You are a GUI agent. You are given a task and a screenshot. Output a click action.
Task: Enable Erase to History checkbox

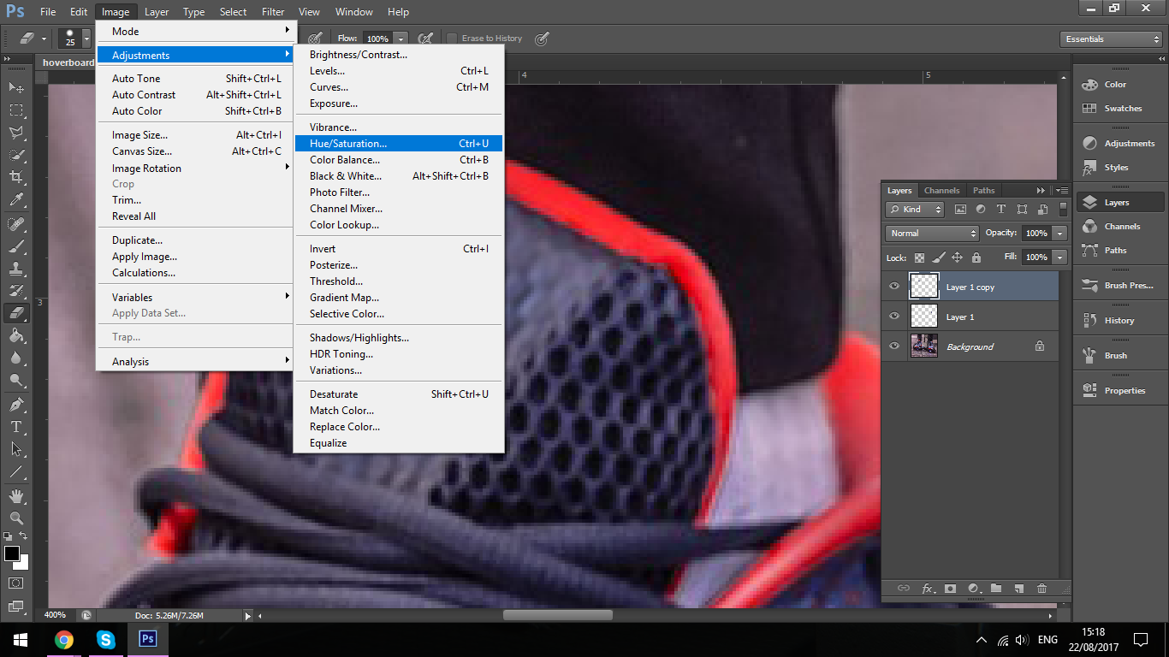452,38
